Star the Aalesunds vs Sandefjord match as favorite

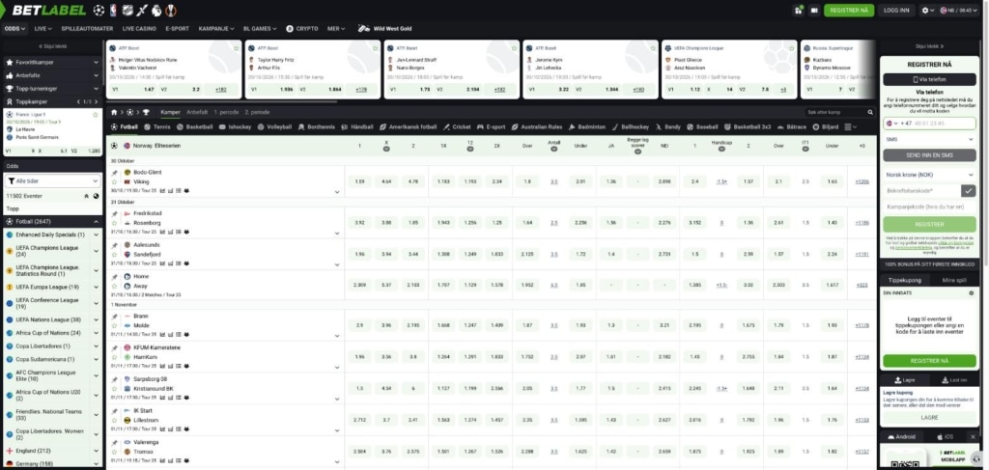point(114,255)
